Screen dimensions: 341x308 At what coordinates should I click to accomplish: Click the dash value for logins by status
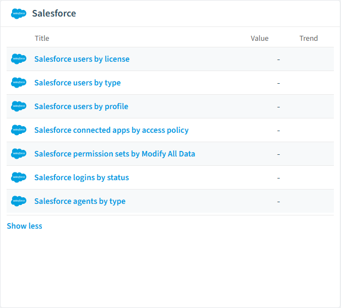point(278,178)
